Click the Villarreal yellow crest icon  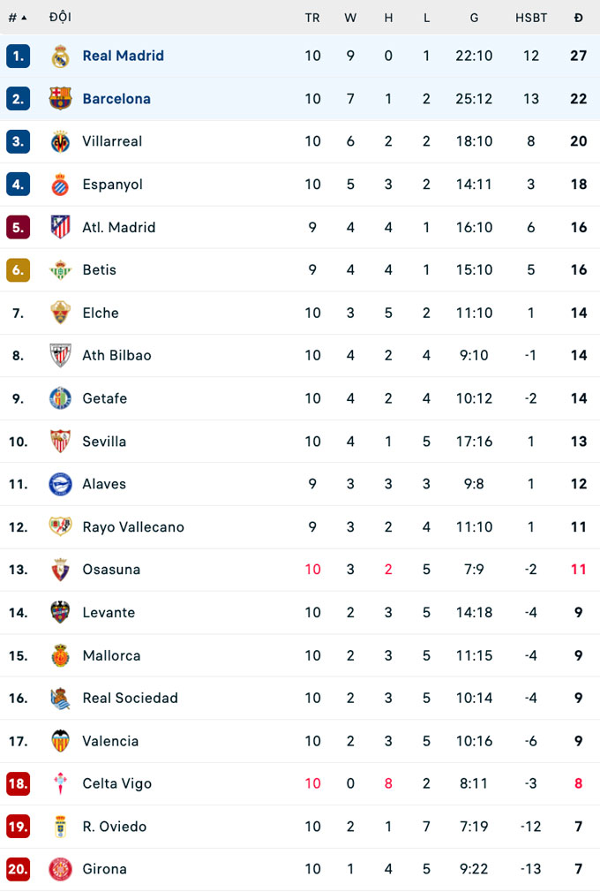[60, 141]
